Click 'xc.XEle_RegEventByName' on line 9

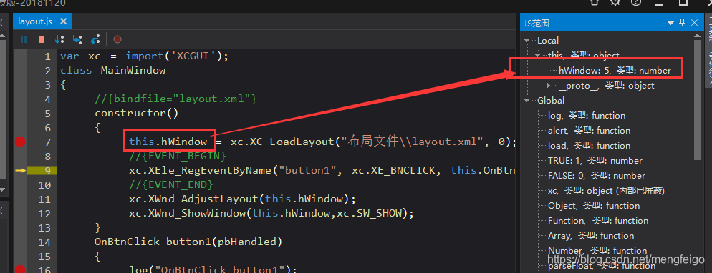(x=201, y=170)
